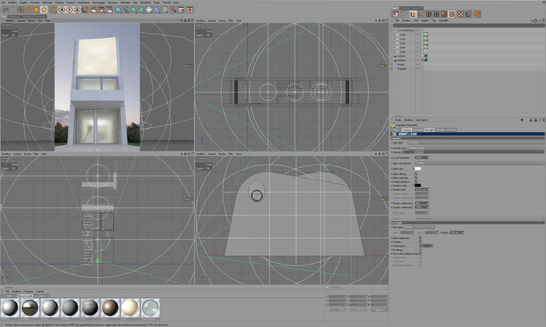
Task: Select the highlighted Rotate tool
Action: point(44,9)
